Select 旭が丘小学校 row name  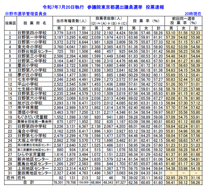coord(30,103)
